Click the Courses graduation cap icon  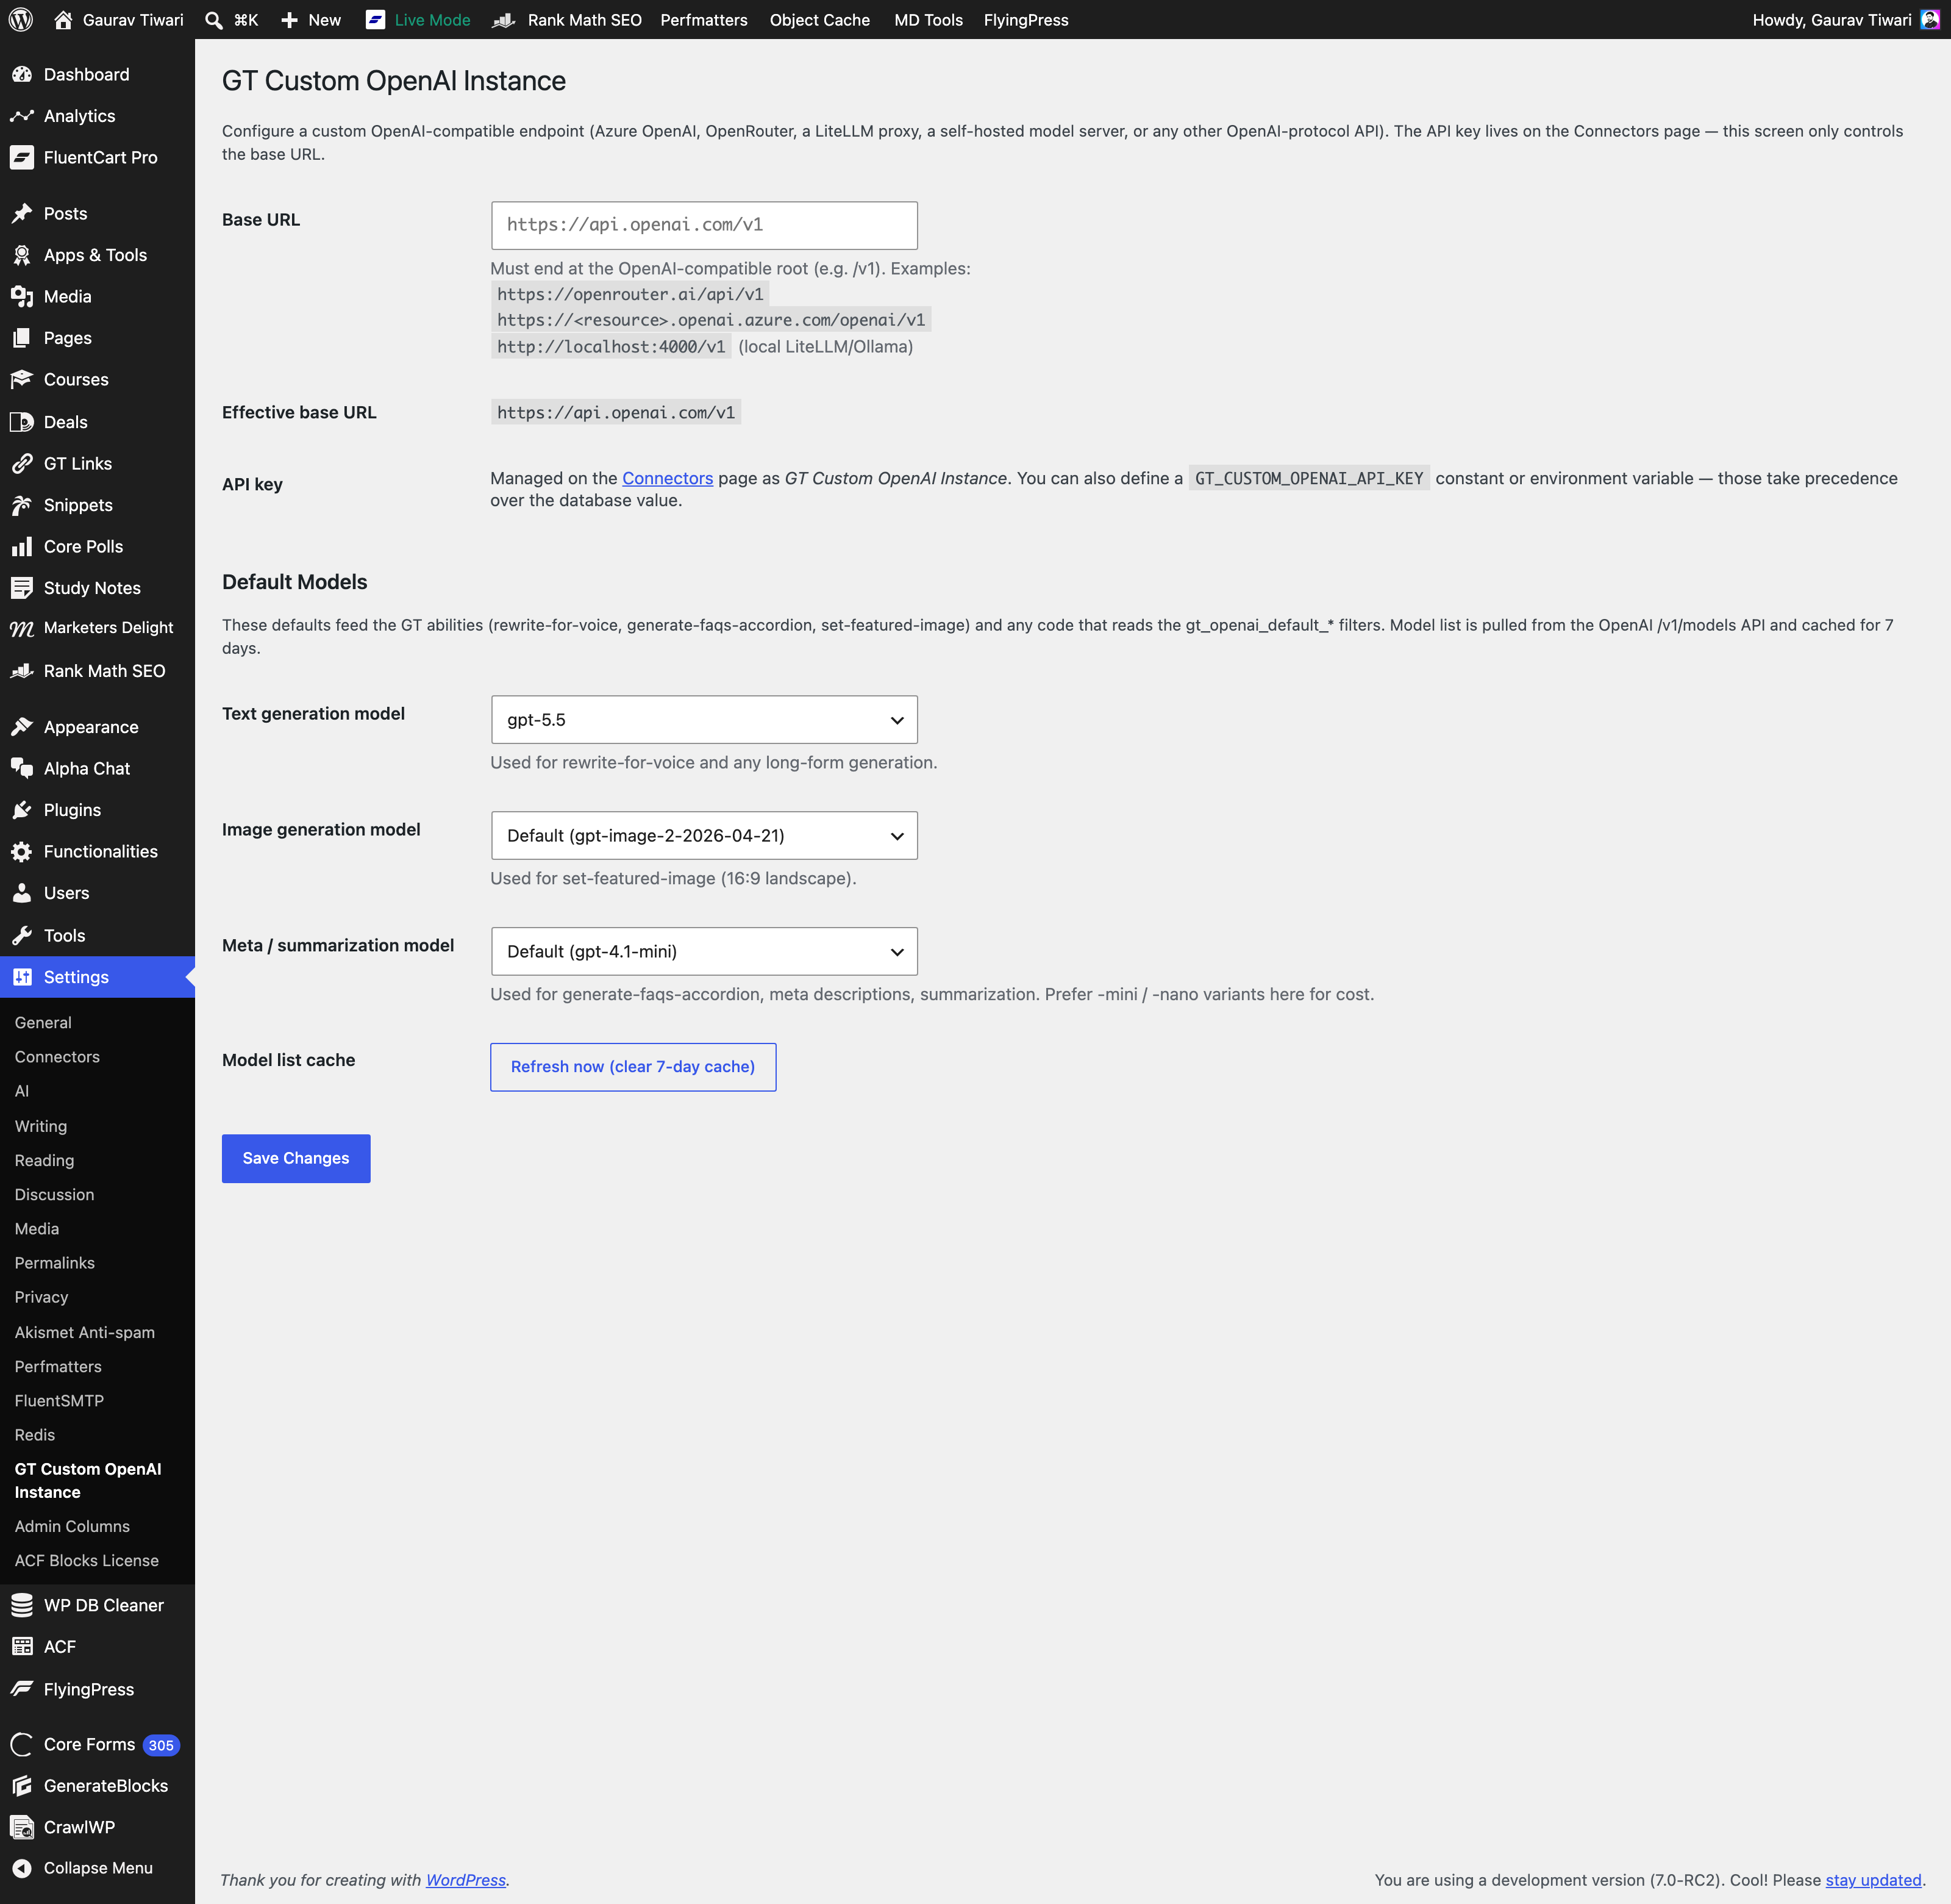tap(22, 380)
